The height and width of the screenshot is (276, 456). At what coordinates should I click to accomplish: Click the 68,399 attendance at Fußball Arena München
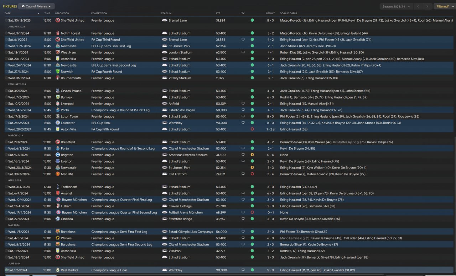(221, 212)
